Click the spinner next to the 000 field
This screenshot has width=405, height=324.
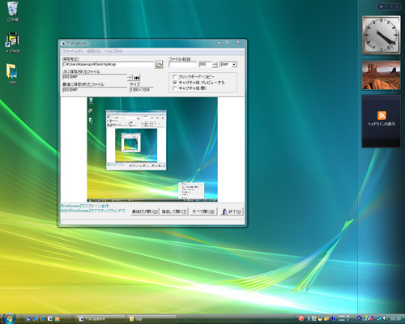click(215, 65)
